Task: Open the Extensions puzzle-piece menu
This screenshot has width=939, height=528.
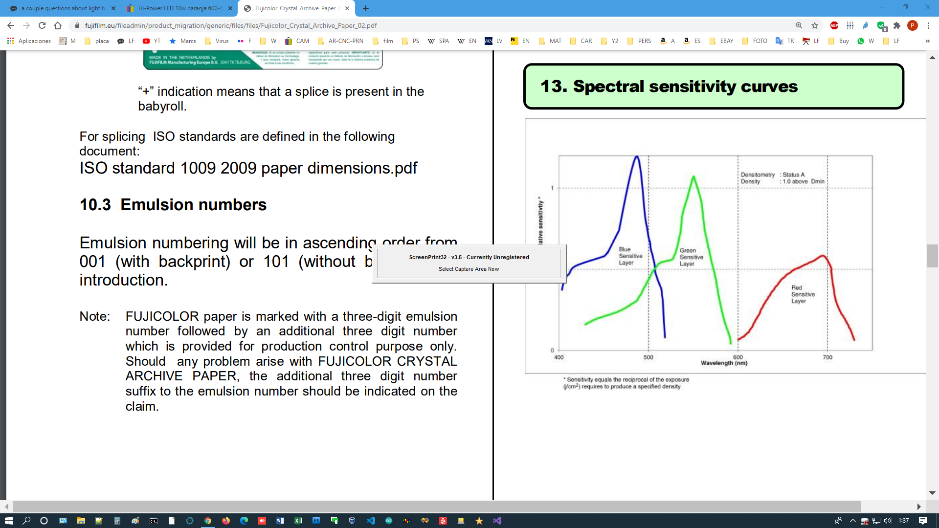Action: click(x=897, y=25)
